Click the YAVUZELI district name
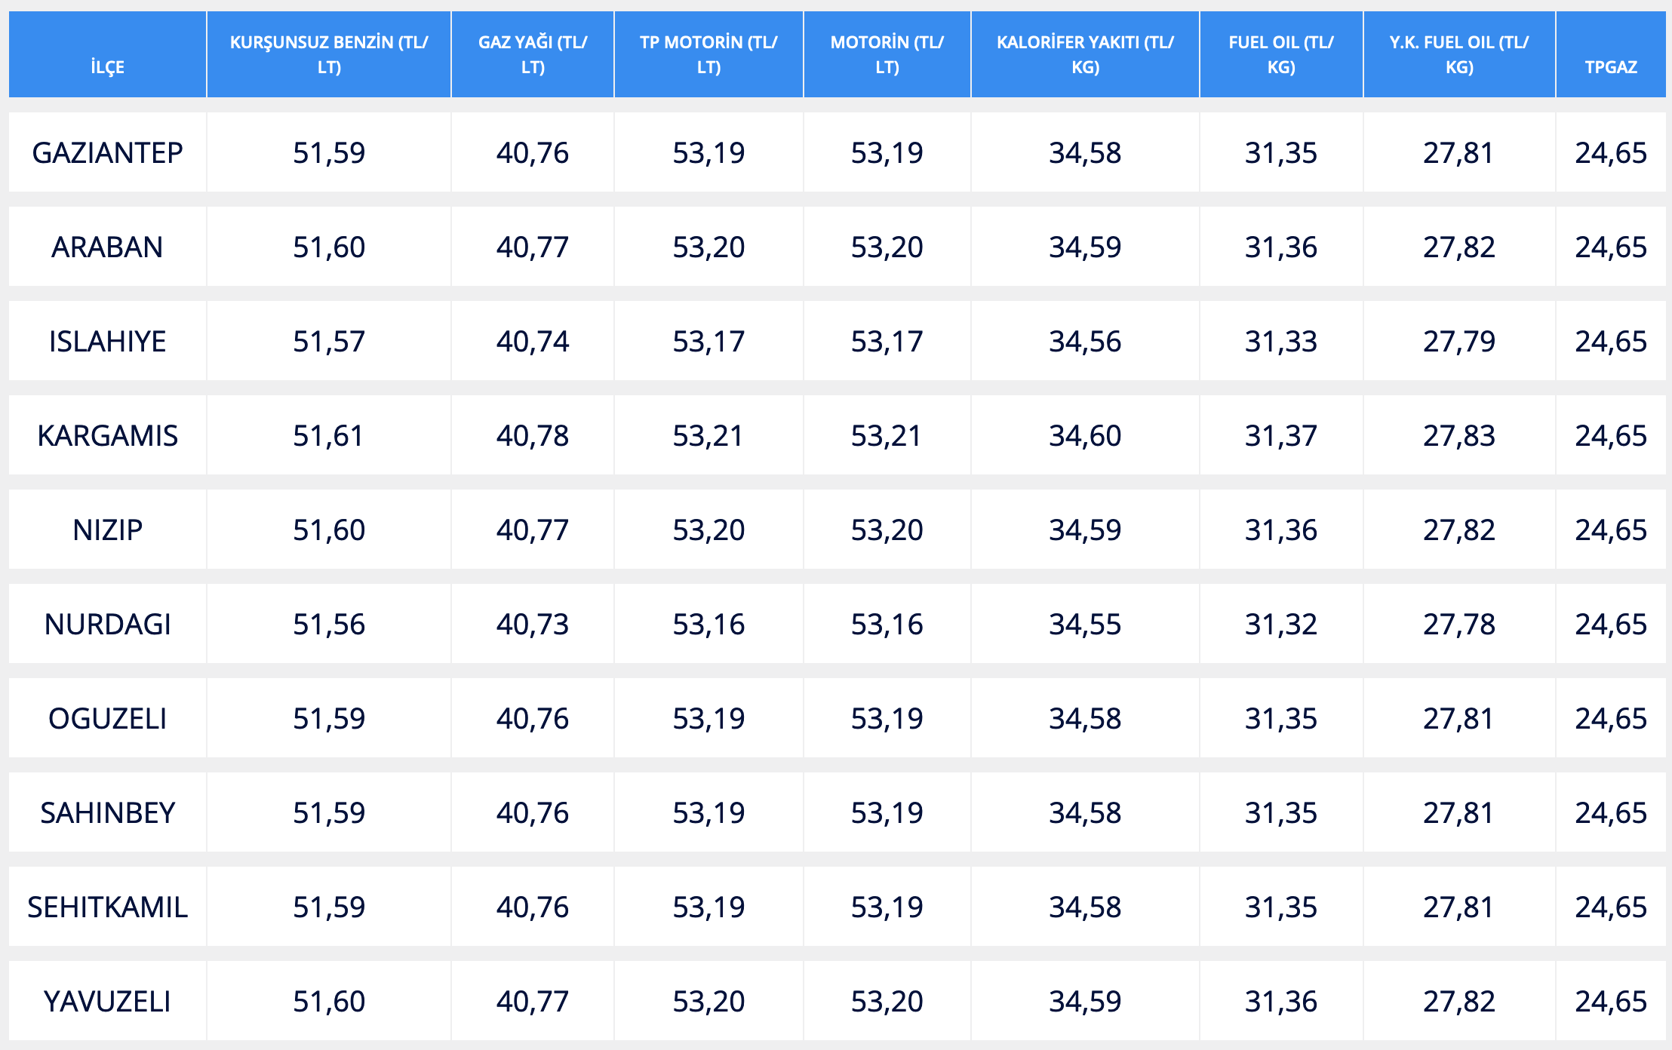This screenshot has width=1672, height=1050. (x=107, y=1002)
